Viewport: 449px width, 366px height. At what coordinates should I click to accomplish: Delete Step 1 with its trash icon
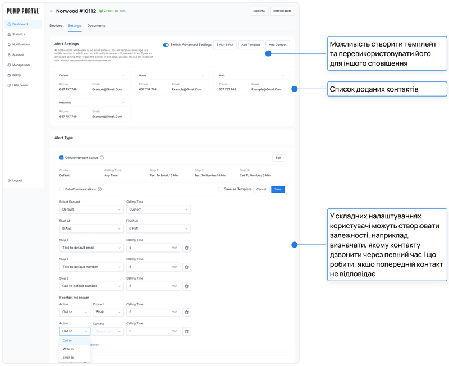[x=187, y=248]
